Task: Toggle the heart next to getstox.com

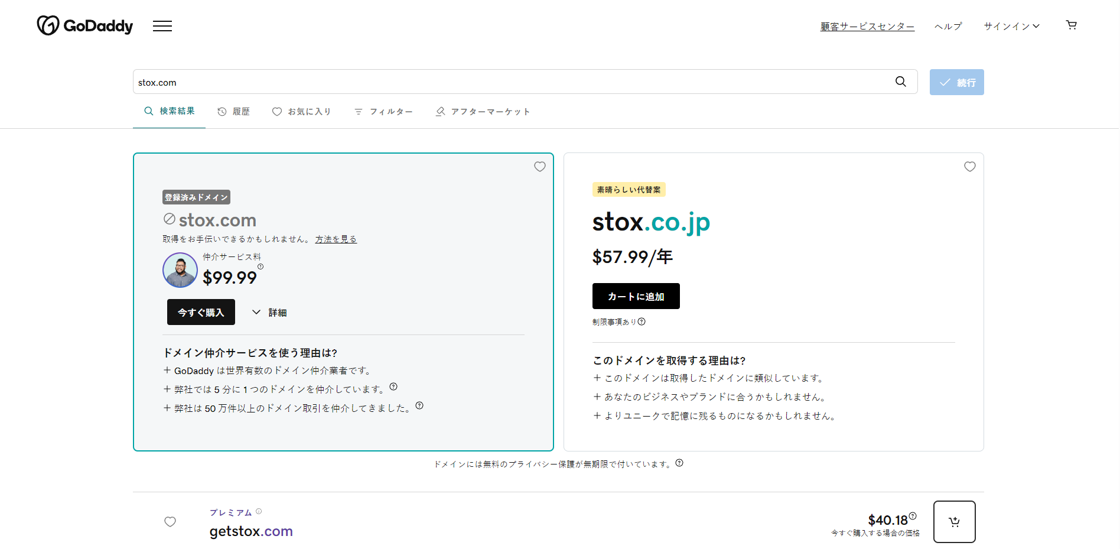Action: click(x=170, y=522)
